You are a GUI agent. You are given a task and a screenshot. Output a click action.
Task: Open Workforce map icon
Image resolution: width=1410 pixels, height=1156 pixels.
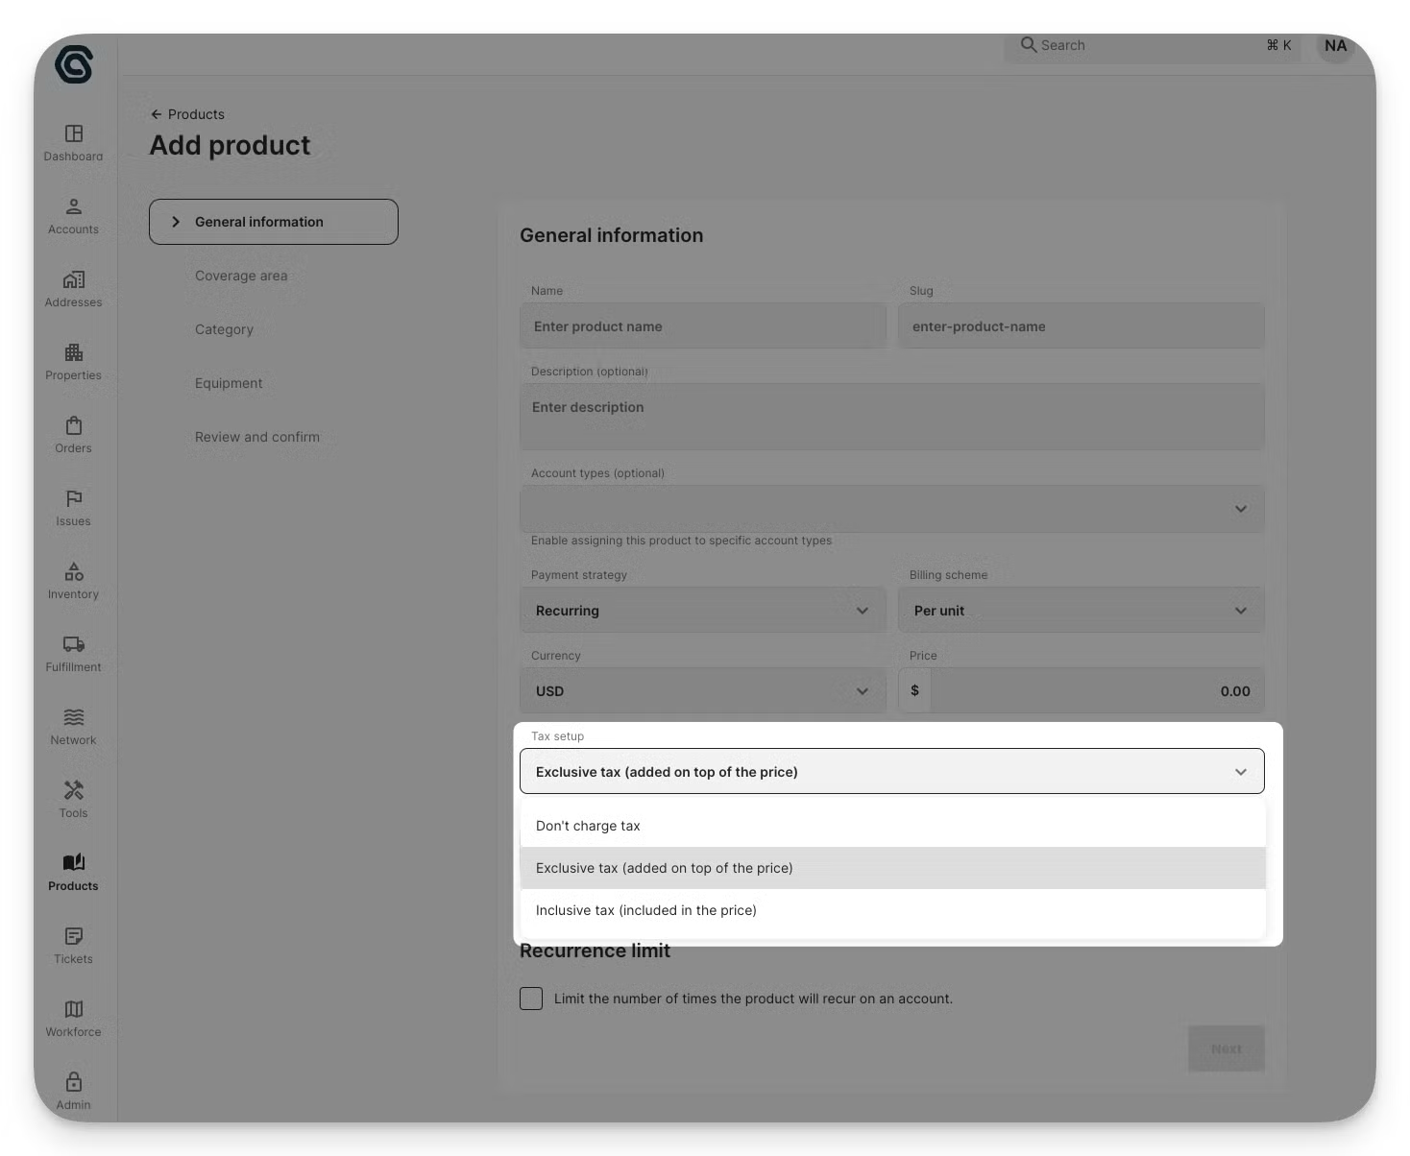coord(74,1009)
